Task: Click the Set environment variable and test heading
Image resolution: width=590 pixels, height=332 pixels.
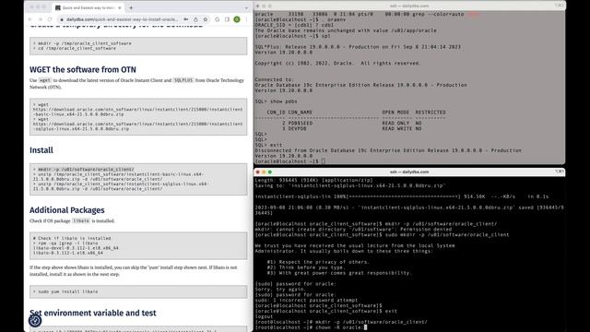Action: coord(92,313)
